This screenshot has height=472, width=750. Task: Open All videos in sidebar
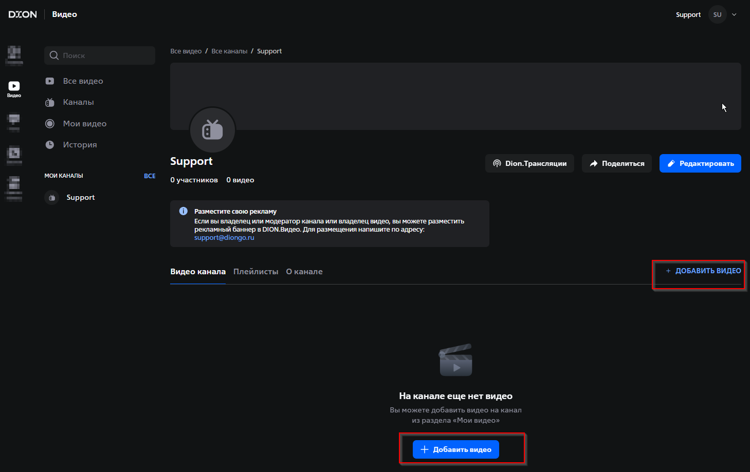pyautogui.click(x=83, y=81)
